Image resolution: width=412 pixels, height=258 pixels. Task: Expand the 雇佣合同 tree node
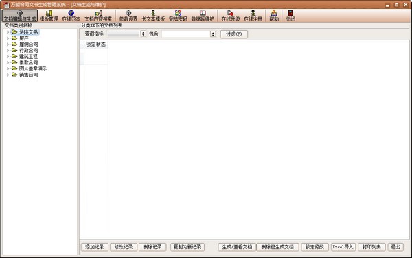[8, 44]
